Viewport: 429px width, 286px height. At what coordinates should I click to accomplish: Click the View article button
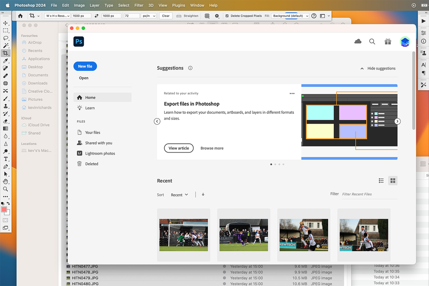click(x=179, y=148)
